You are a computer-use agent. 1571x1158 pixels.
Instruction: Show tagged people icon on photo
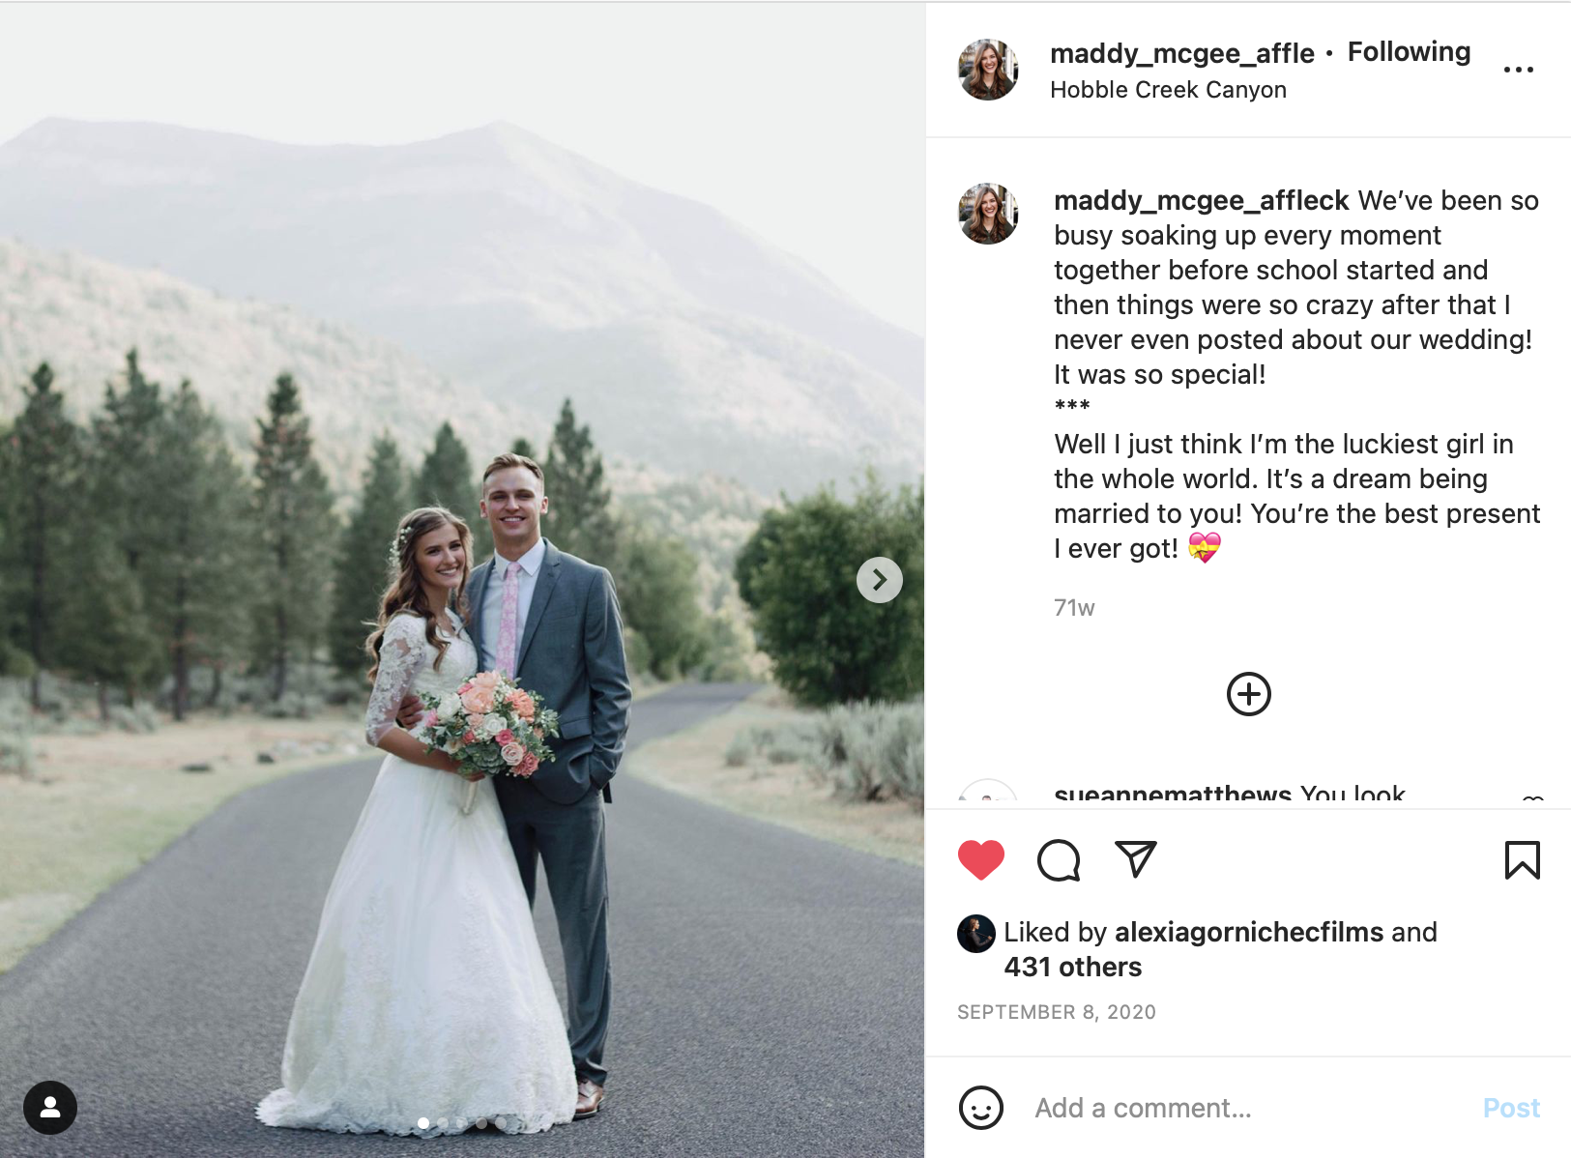(x=50, y=1108)
